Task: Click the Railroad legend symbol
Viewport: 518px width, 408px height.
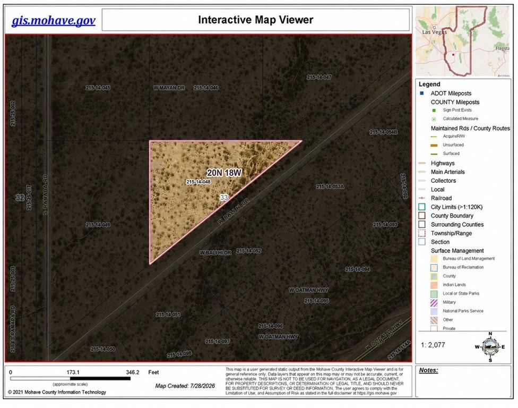Action: (x=422, y=198)
